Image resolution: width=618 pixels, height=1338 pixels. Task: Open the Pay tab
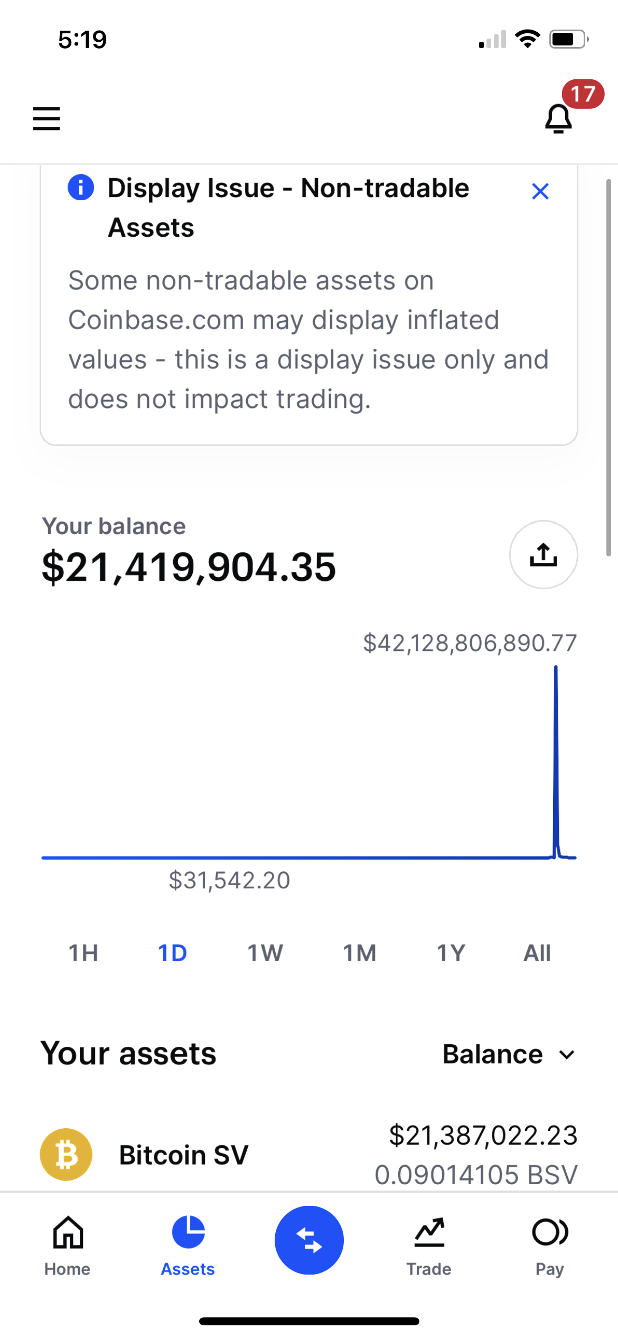pos(550,1246)
